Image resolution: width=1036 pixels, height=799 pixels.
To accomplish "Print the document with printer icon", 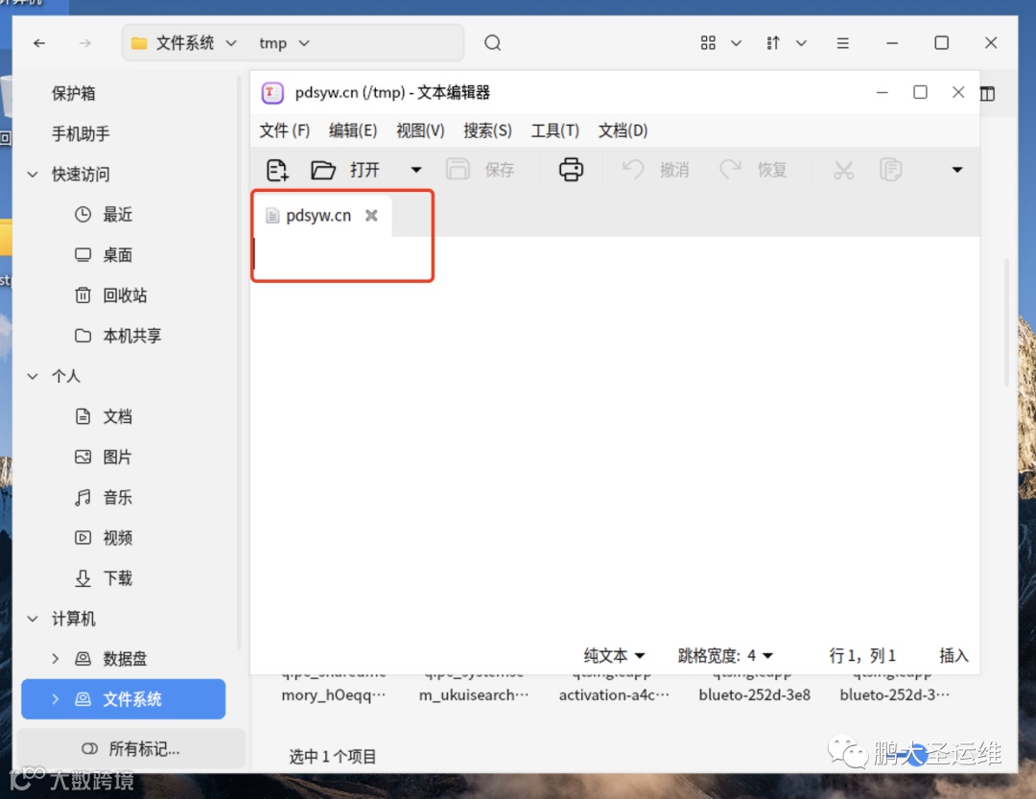I will 571,170.
